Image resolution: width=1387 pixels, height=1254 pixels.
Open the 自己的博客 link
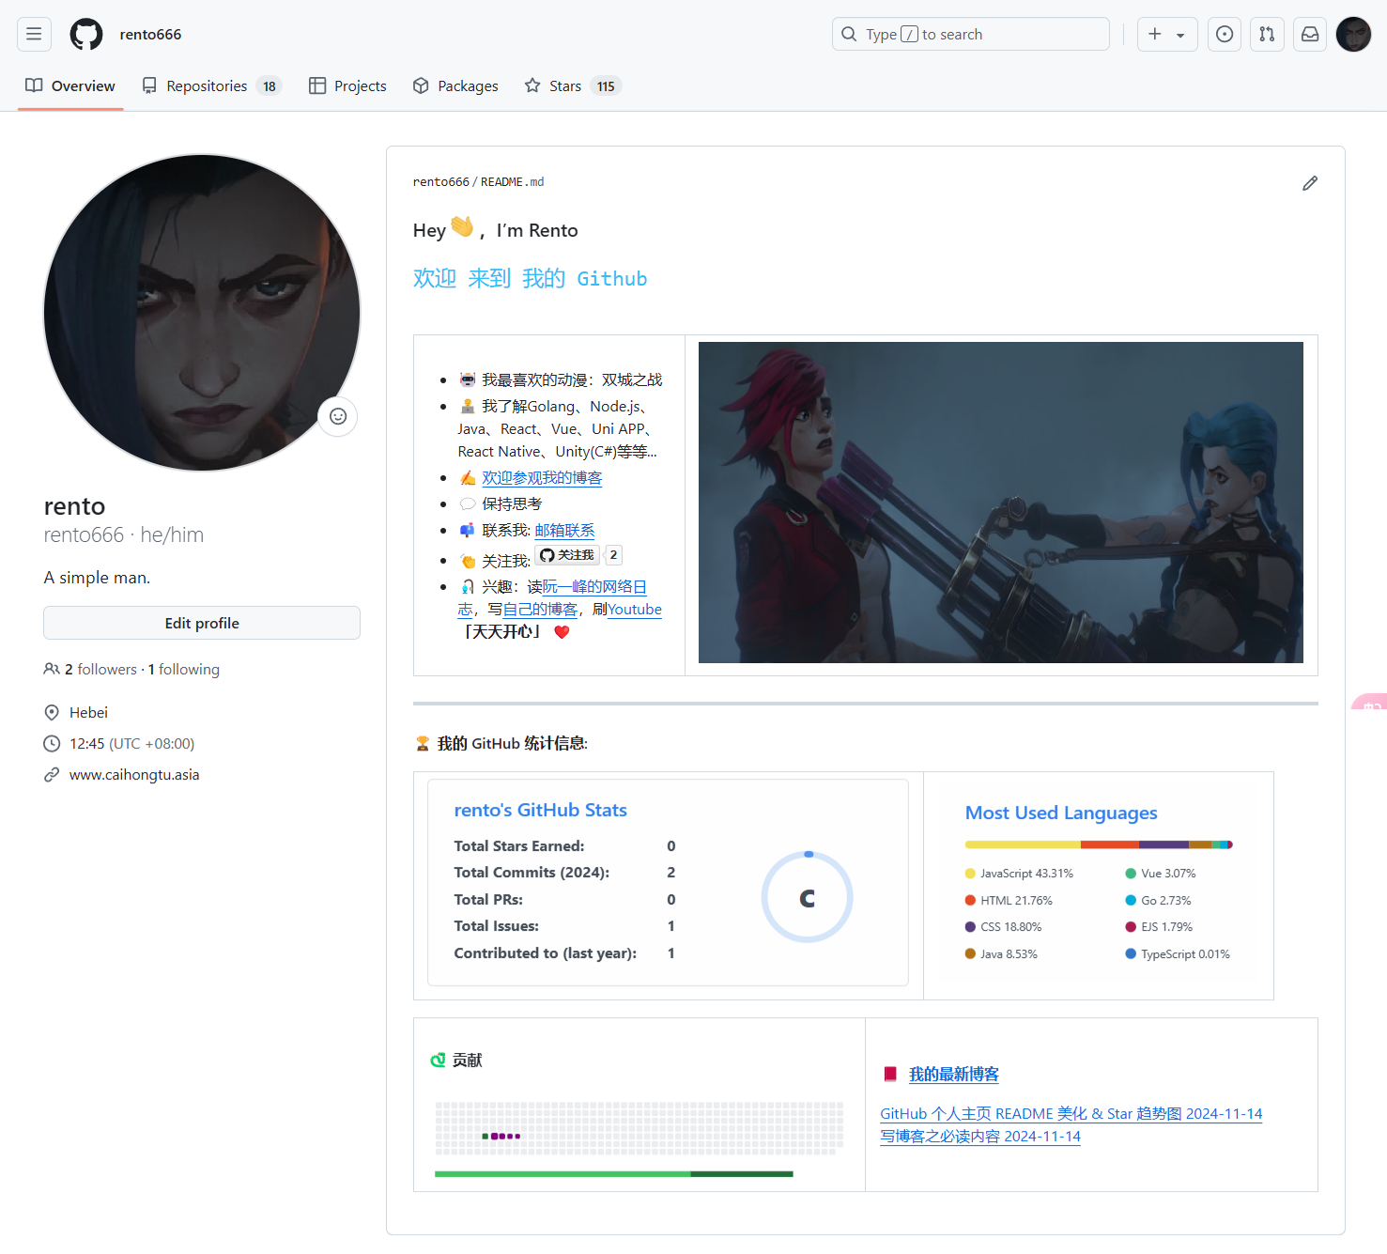[x=540, y=609]
